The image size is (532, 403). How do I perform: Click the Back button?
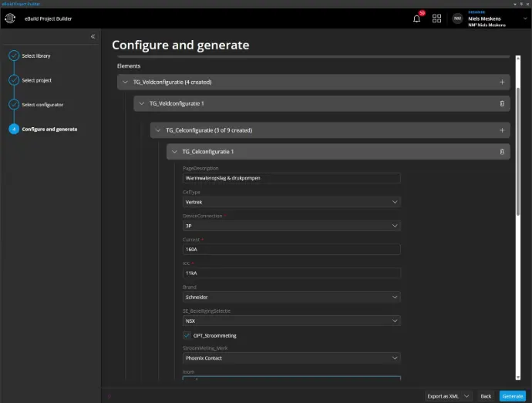[x=486, y=396]
